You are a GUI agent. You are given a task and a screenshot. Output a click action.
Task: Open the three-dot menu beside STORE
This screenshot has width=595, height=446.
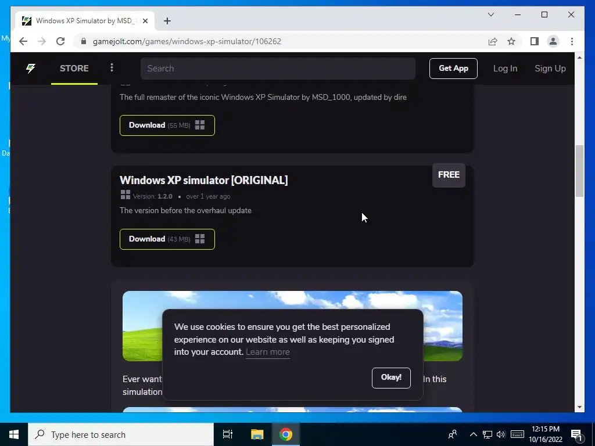pos(112,67)
